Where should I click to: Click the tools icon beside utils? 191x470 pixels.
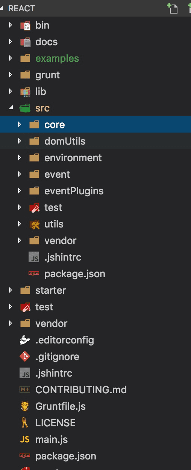pos(34,224)
